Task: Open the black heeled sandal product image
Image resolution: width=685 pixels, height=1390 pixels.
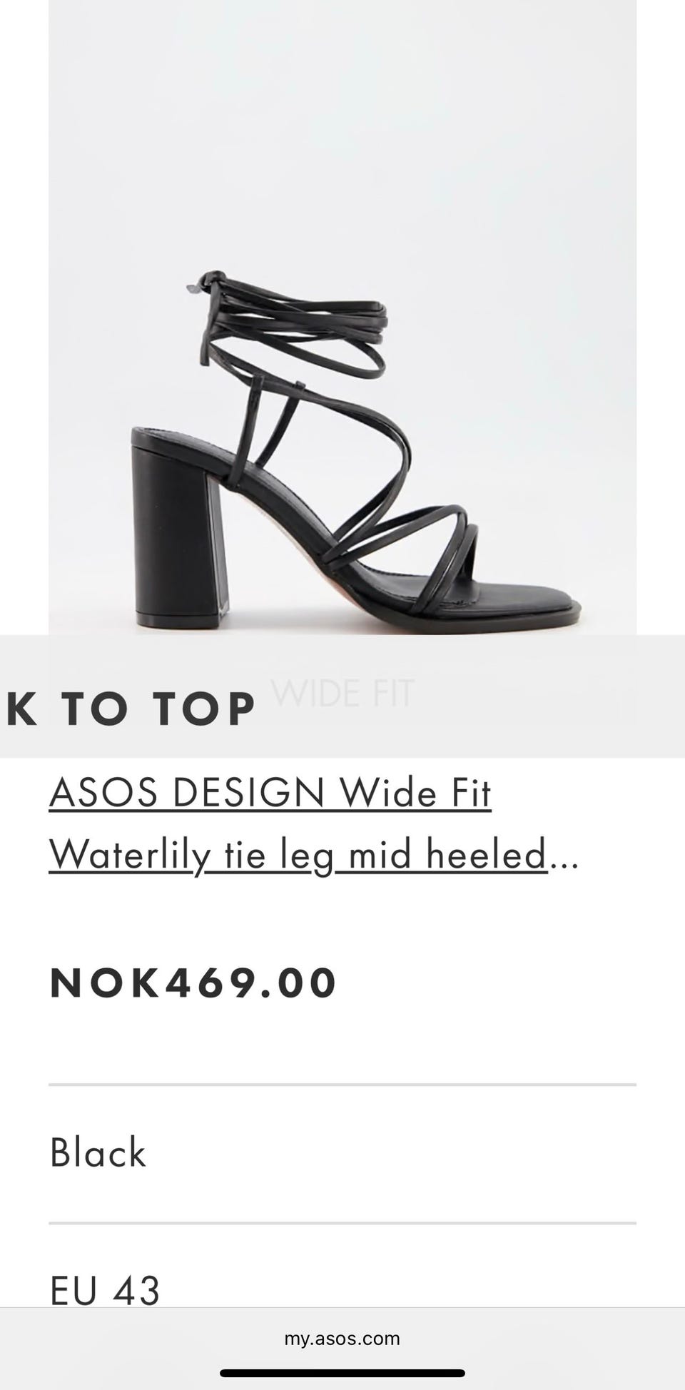Action: tap(342, 317)
